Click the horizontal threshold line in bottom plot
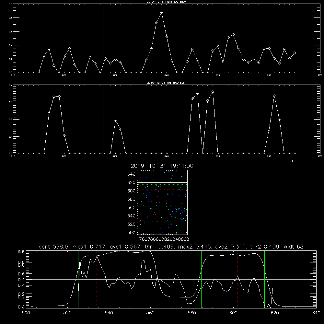Image resolution: width=324 pixels, height=324 pixels. 171,279
